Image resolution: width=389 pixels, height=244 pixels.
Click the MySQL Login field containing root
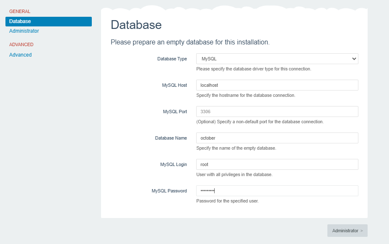[x=277, y=164]
